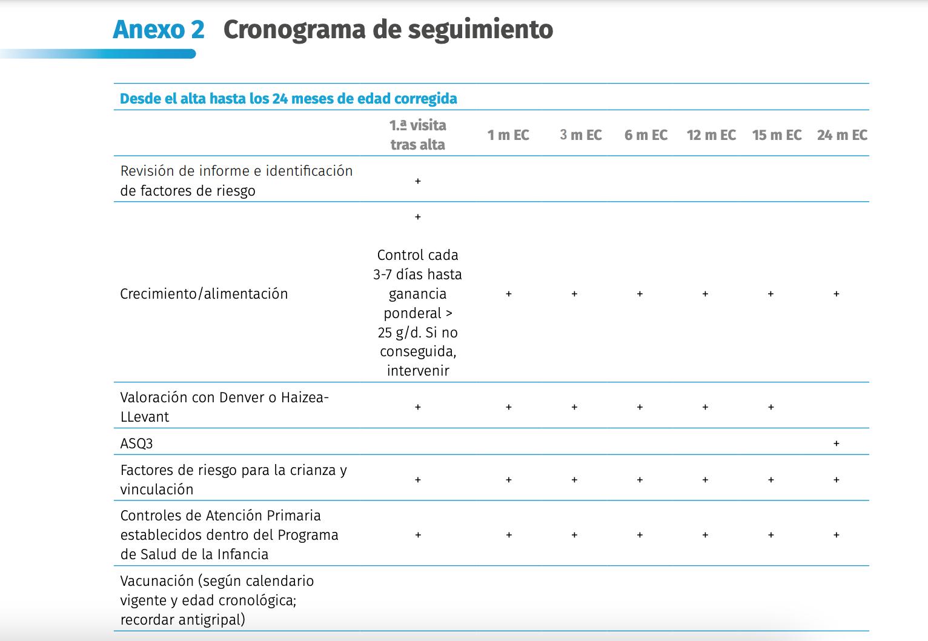Screen dimensions: 928x641
Task: Click the '1.ª visita tras alta' column header
Action: pos(418,135)
